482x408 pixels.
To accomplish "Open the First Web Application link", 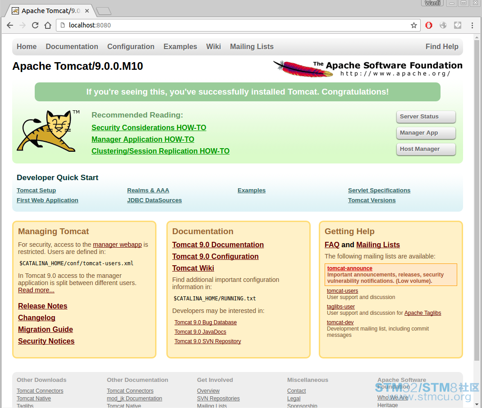I will (47, 200).
